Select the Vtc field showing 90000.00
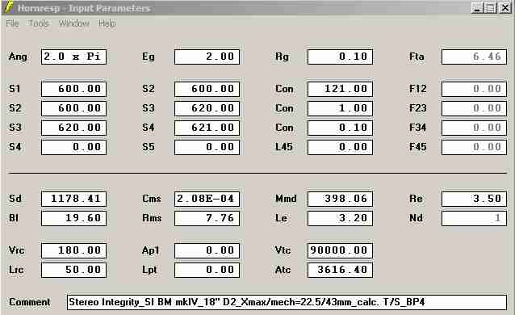 (x=340, y=250)
